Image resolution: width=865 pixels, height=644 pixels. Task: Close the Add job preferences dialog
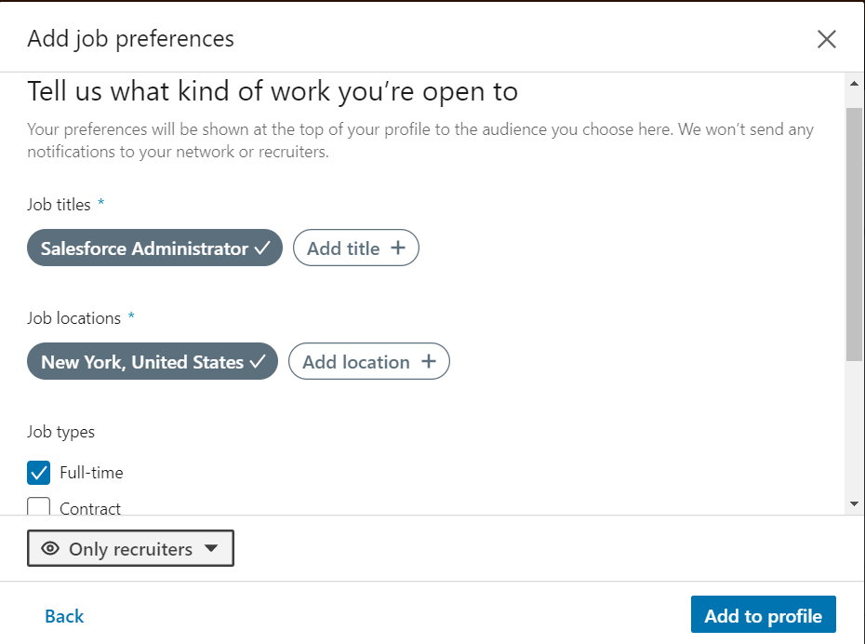point(826,39)
